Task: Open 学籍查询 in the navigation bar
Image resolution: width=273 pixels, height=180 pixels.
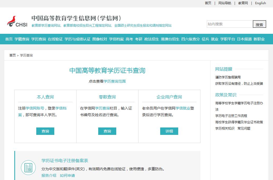Action: [22, 39]
